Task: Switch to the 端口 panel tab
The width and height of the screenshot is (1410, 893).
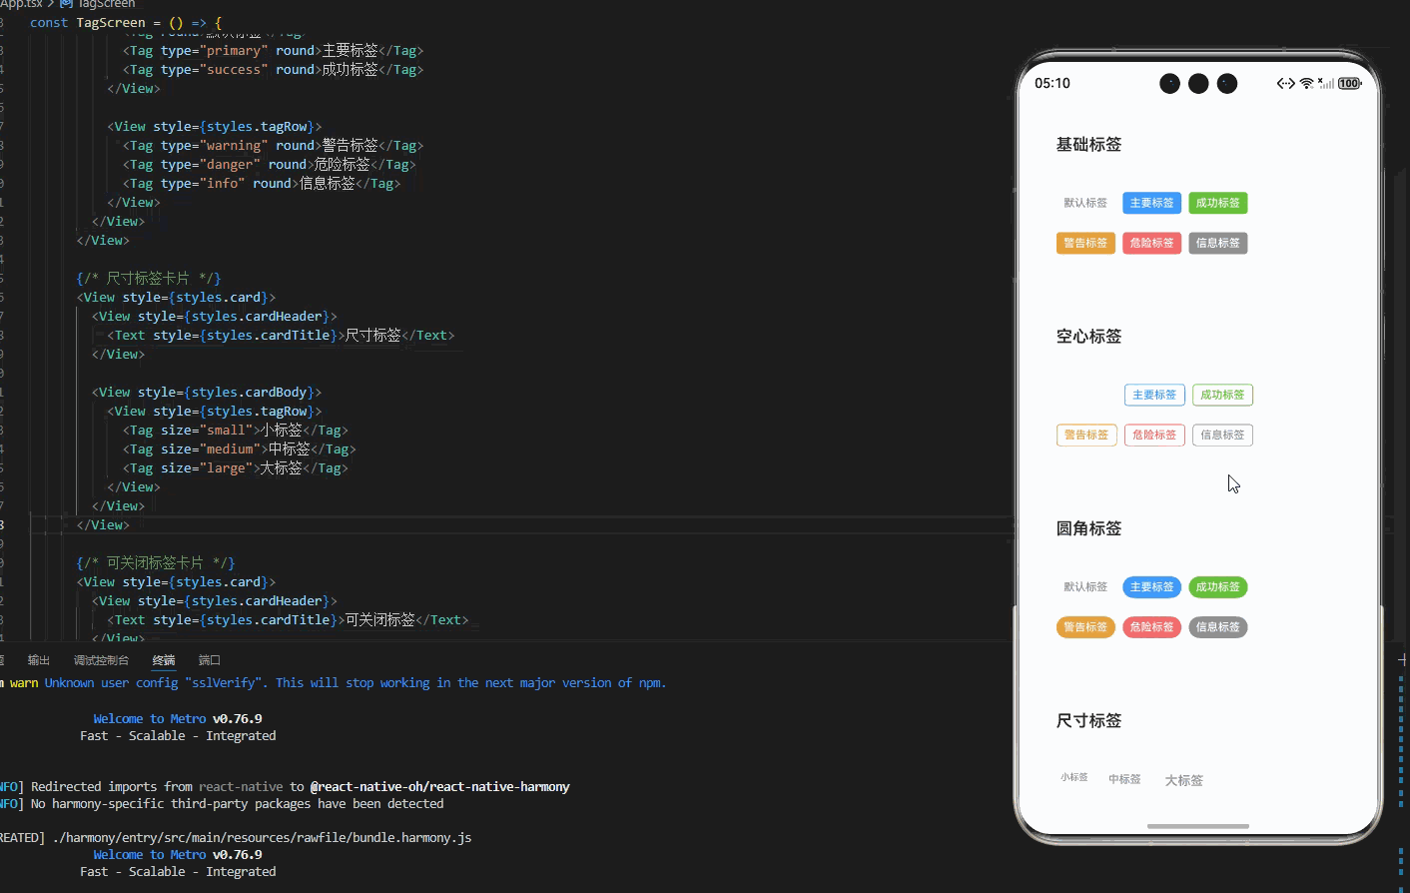Action: [210, 660]
